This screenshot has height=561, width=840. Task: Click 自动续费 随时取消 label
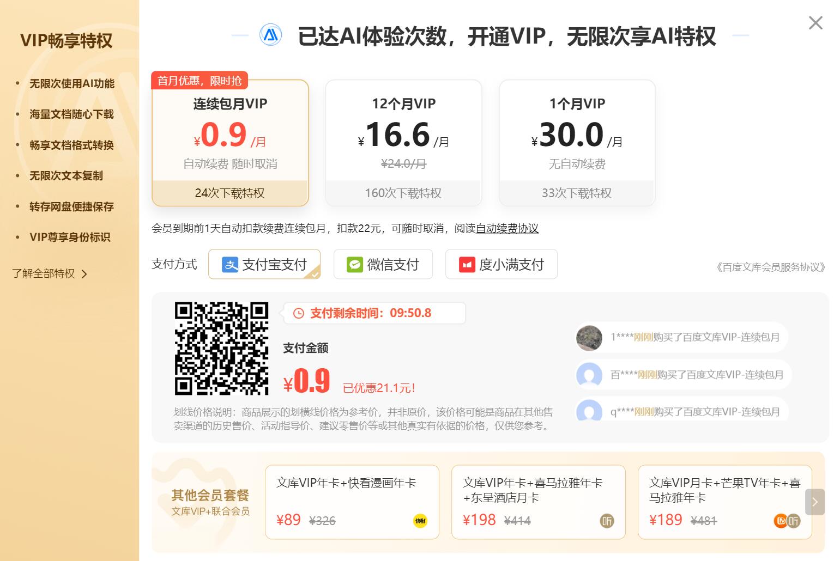[x=230, y=164]
